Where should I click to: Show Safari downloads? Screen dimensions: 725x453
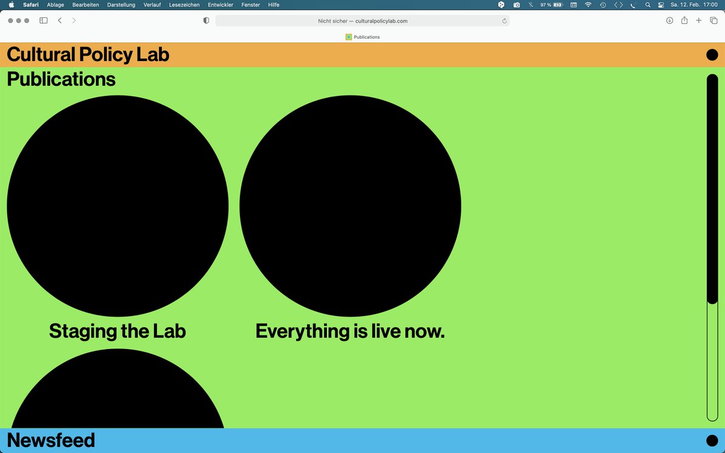669,21
